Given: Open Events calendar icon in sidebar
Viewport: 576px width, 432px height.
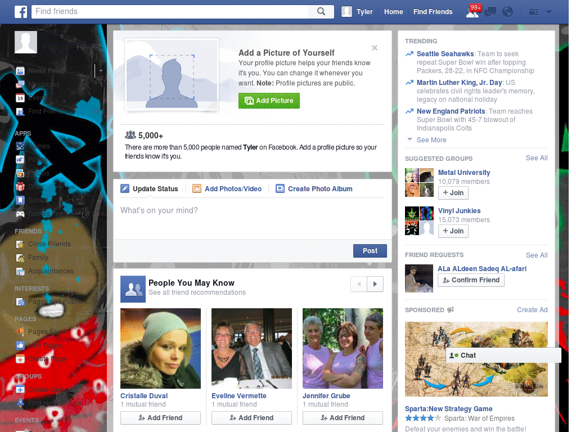Looking at the screenshot, I should click(20, 98).
